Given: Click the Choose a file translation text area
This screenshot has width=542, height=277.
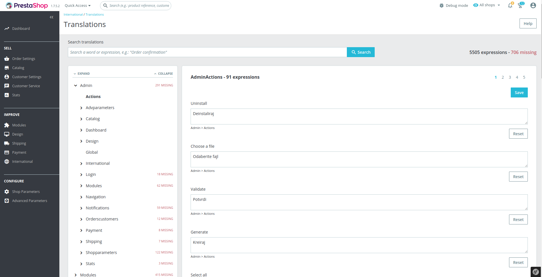Looking at the screenshot, I should (x=359, y=159).
